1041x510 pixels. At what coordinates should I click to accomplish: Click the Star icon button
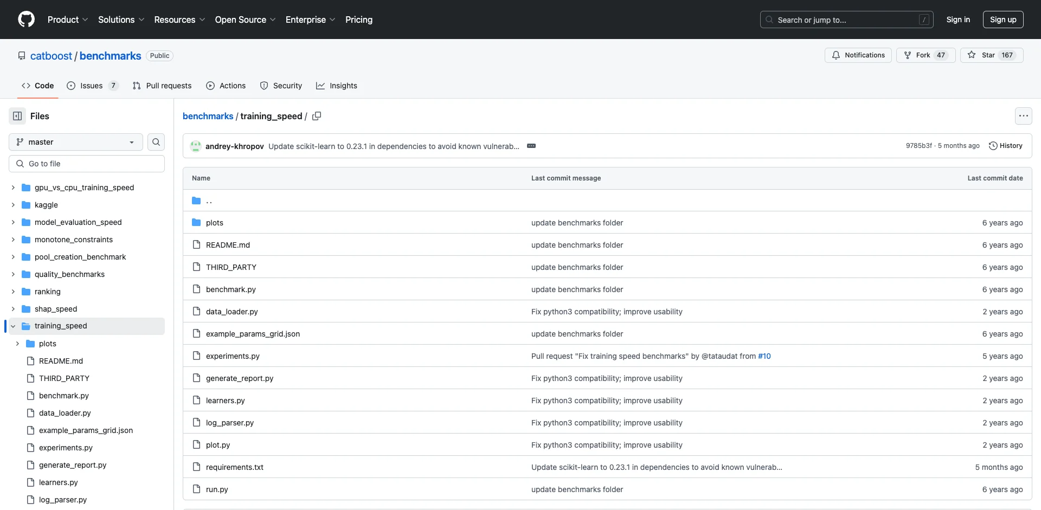click(992, 55)
